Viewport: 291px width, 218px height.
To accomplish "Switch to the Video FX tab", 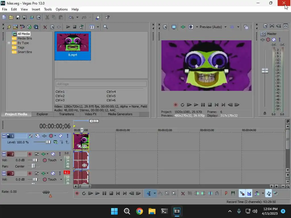I will (x=91, y=114).
